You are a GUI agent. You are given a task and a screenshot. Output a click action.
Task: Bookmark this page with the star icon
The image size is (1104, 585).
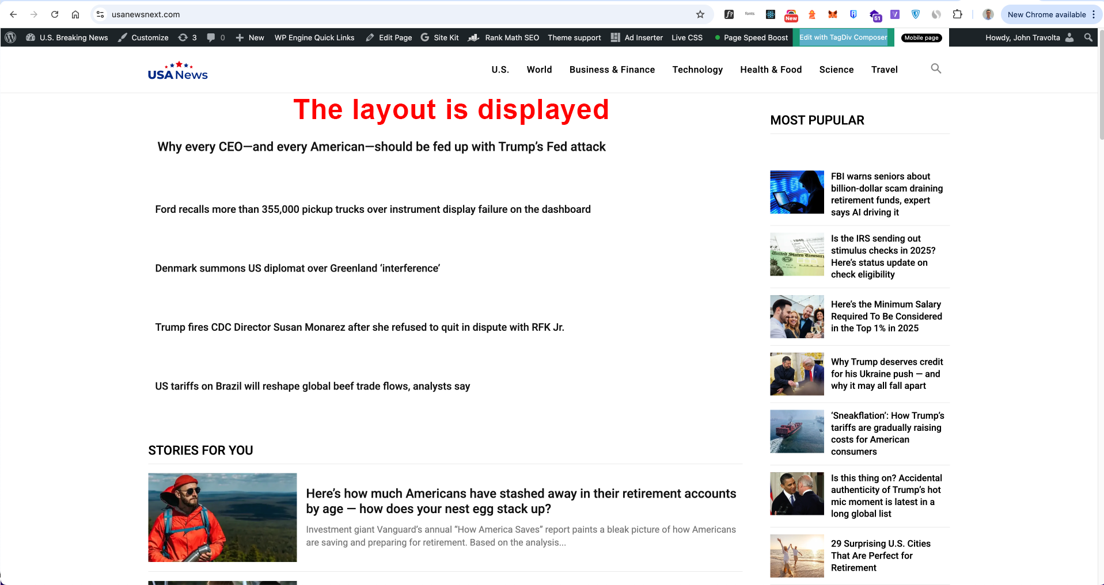(700, 14)
